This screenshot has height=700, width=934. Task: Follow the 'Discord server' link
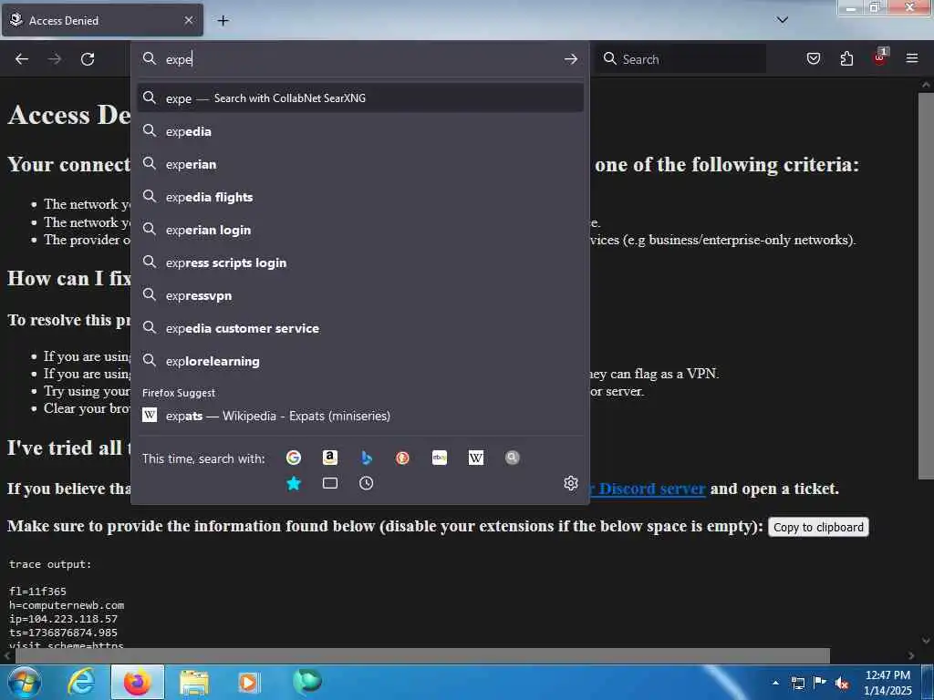[x=651, y=489]
